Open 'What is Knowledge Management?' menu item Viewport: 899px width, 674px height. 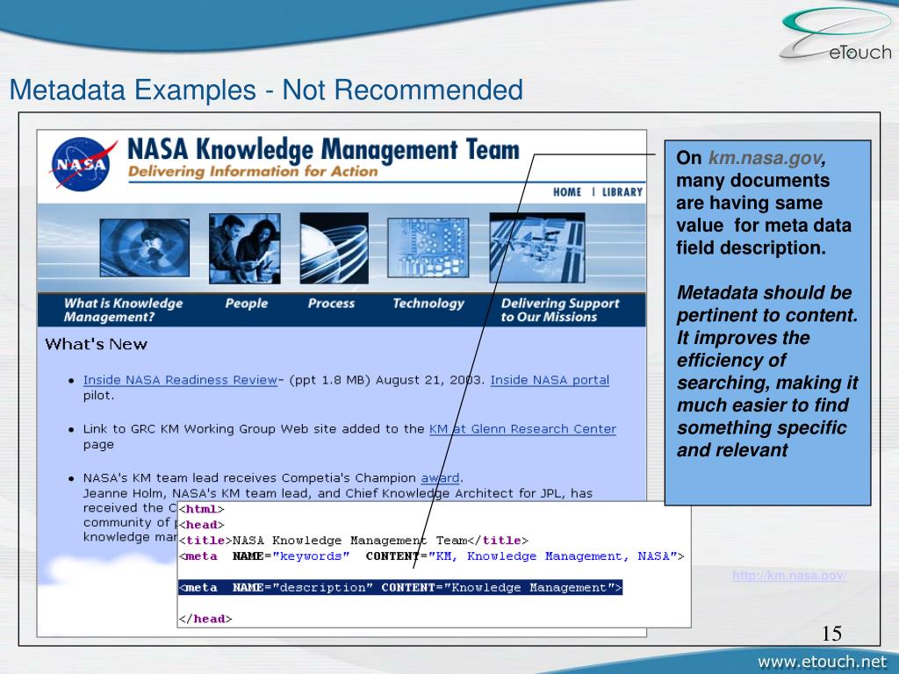coord(123,310)
